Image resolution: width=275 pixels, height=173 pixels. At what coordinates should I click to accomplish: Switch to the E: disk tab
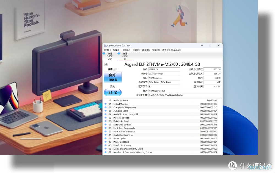click(x=125, y=56)
